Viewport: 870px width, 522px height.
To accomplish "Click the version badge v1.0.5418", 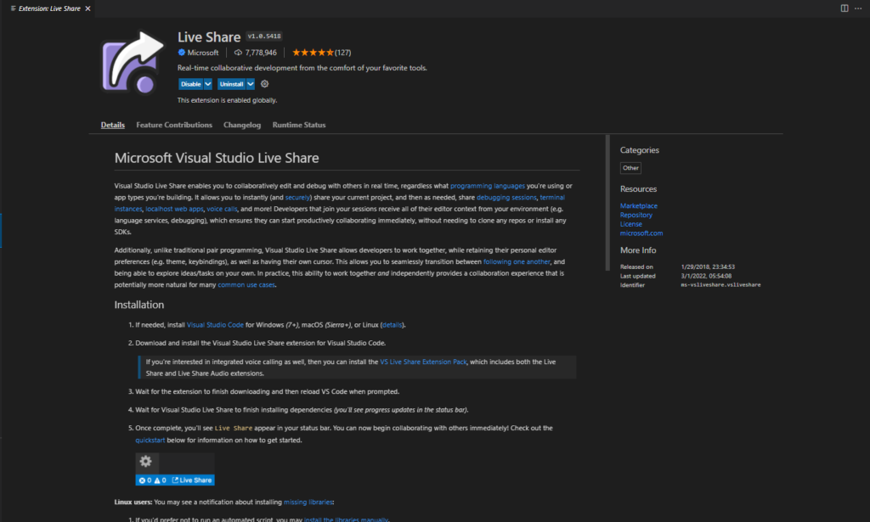I will tap(264, 36).
